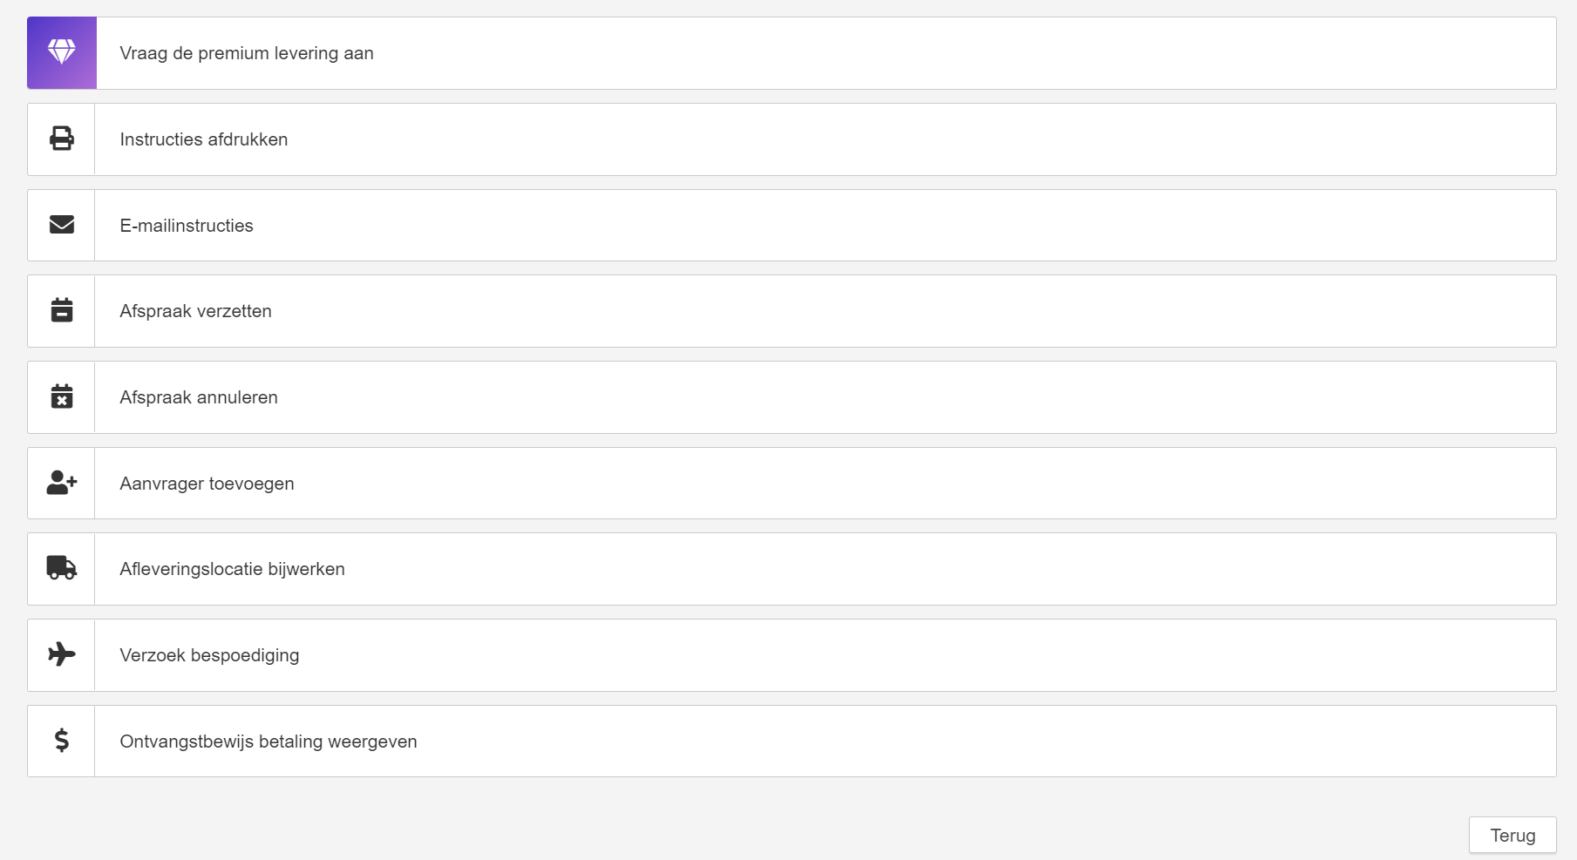Image resolution: width=1577 pixels, height=860 pixels.
Task: Click empty area of premium delivery row
Action: pyautogui.click(x=959, y=53)
